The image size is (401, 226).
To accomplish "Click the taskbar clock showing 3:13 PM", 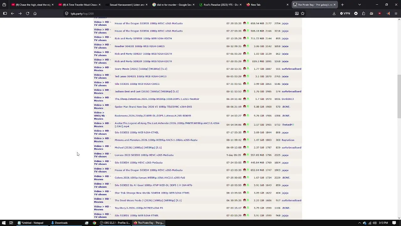I will tap(383, 223).
